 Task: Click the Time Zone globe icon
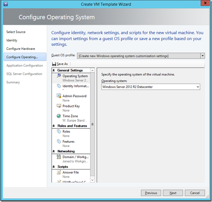click(x=59, y=116)
